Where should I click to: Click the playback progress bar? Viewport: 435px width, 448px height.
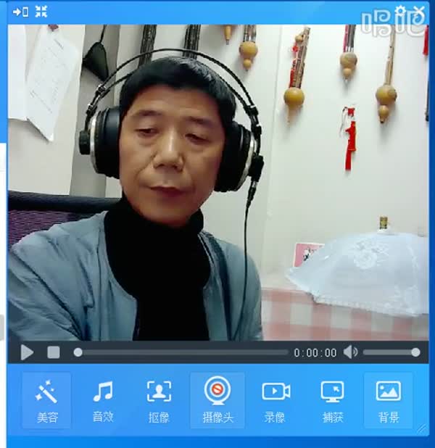coord(181,352)
